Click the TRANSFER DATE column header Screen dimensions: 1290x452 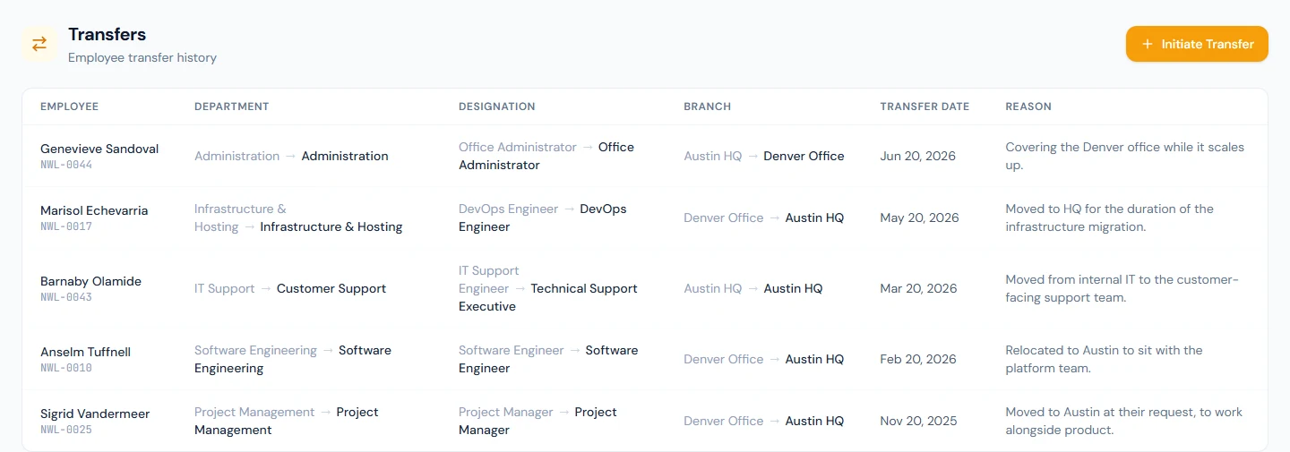pos(924,107)
